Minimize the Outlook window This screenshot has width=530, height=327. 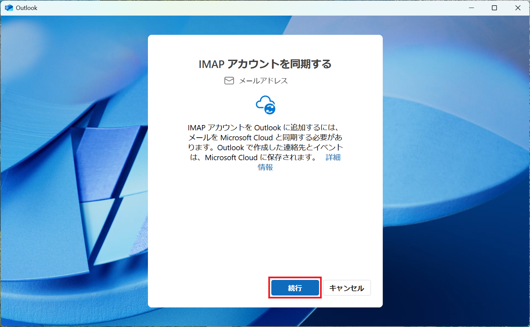471,8
